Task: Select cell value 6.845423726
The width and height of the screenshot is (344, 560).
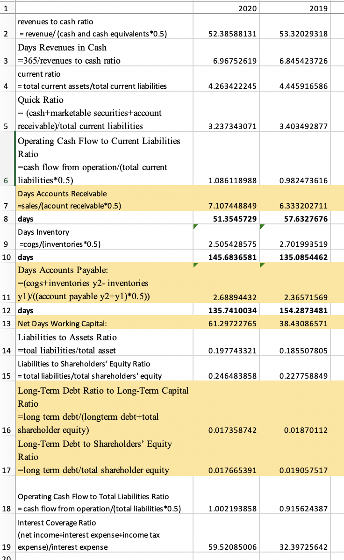Action: point(295,53)
